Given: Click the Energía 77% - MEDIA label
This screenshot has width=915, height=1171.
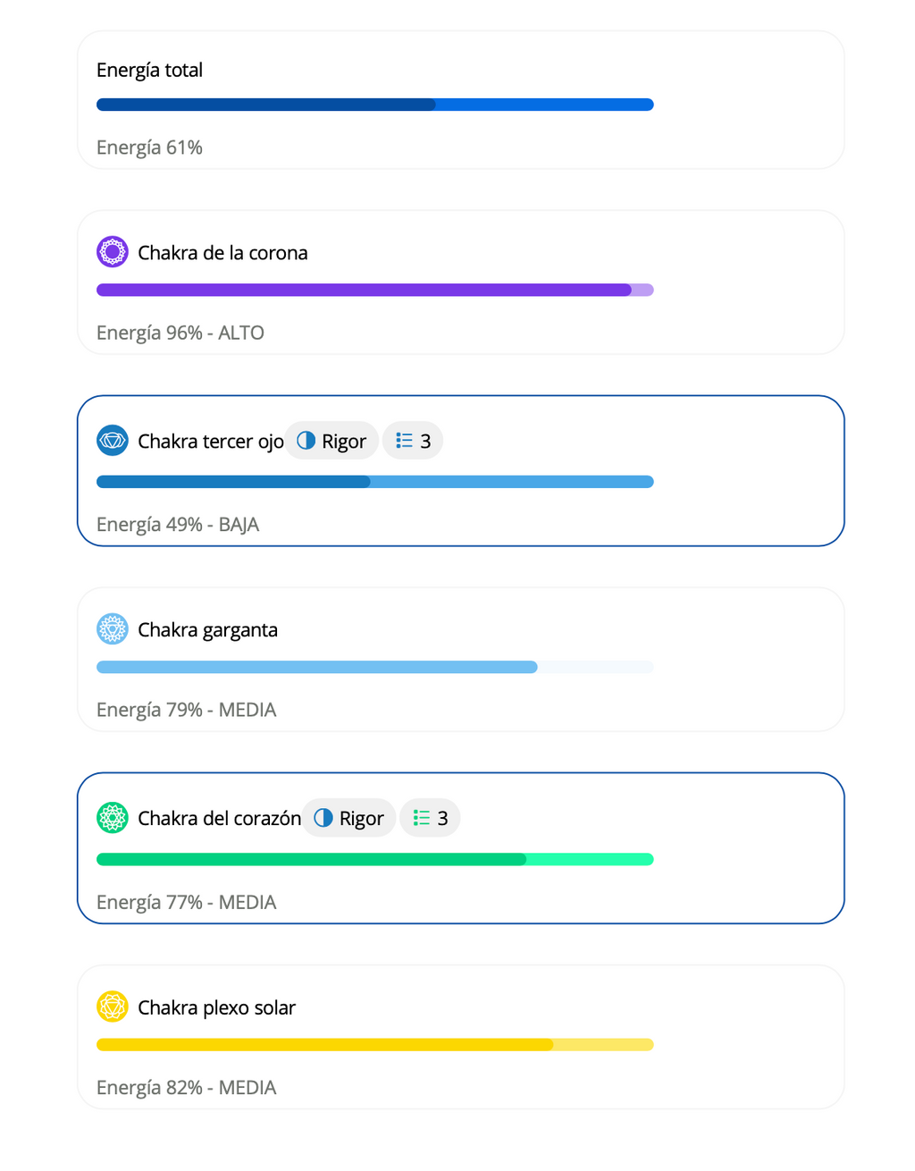Looking at the screenshot, I should pyautogui.click(x=187, y=902).
